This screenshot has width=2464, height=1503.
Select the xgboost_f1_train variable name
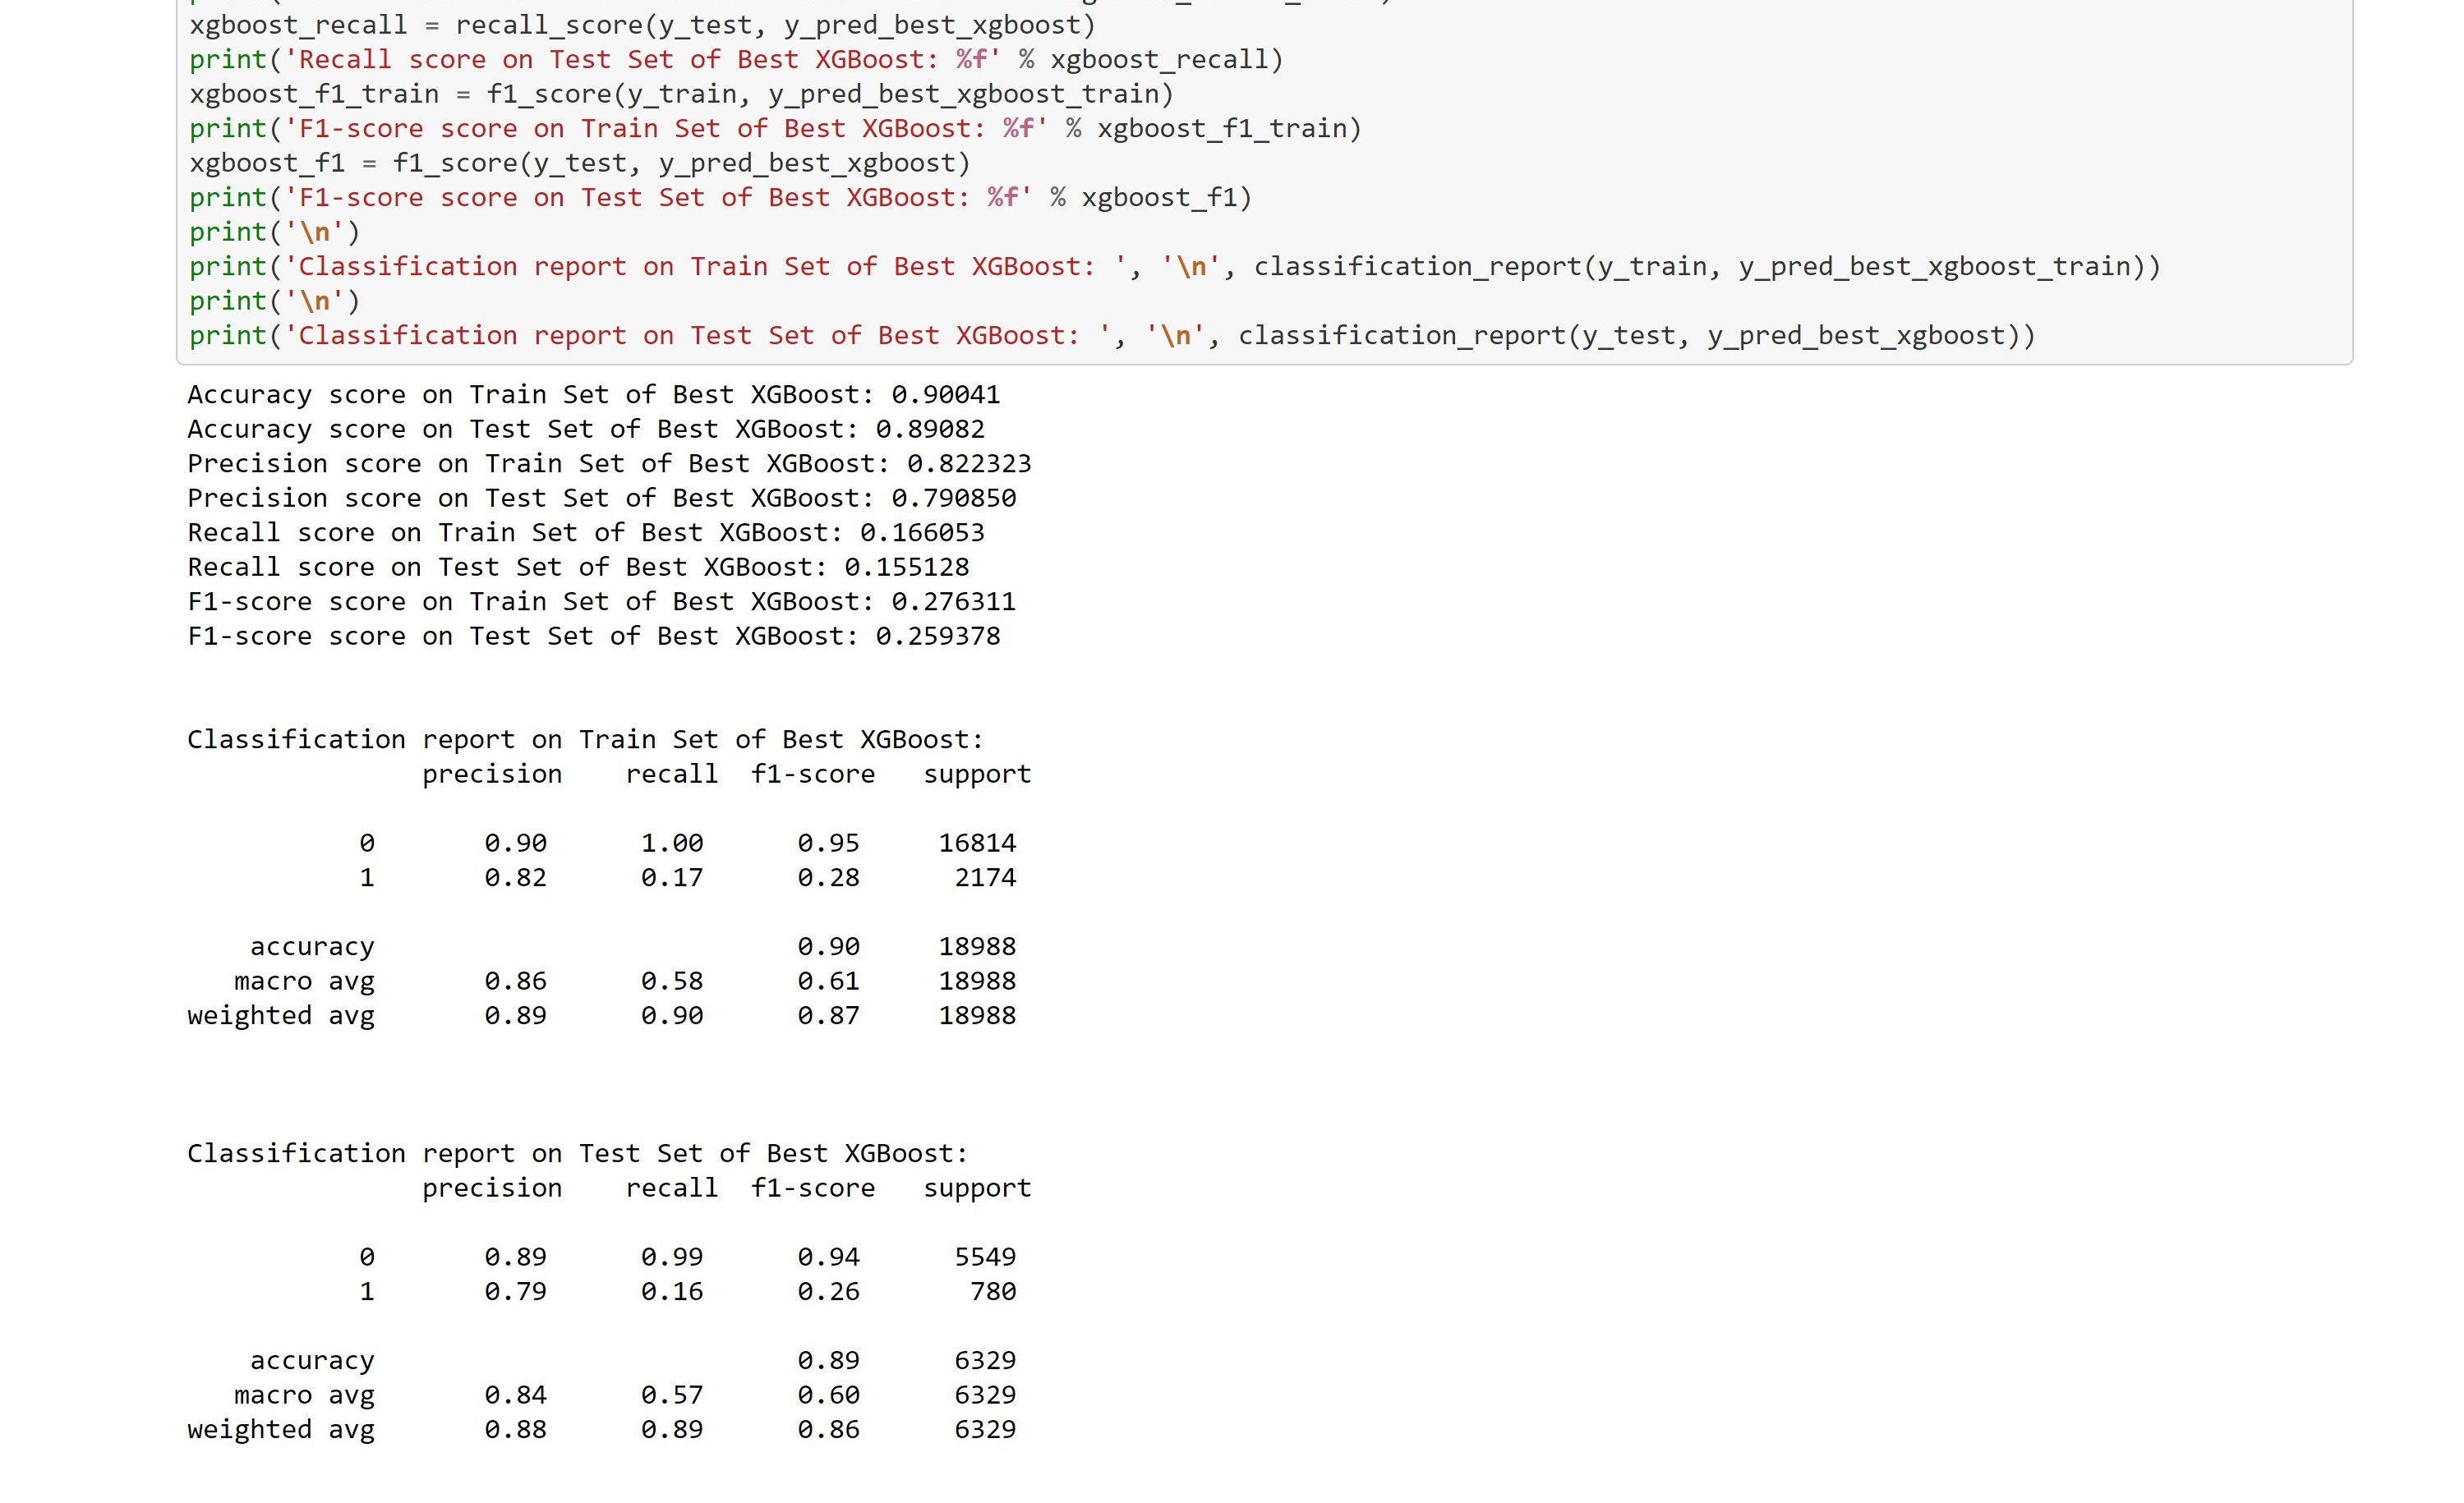point(313,93)
